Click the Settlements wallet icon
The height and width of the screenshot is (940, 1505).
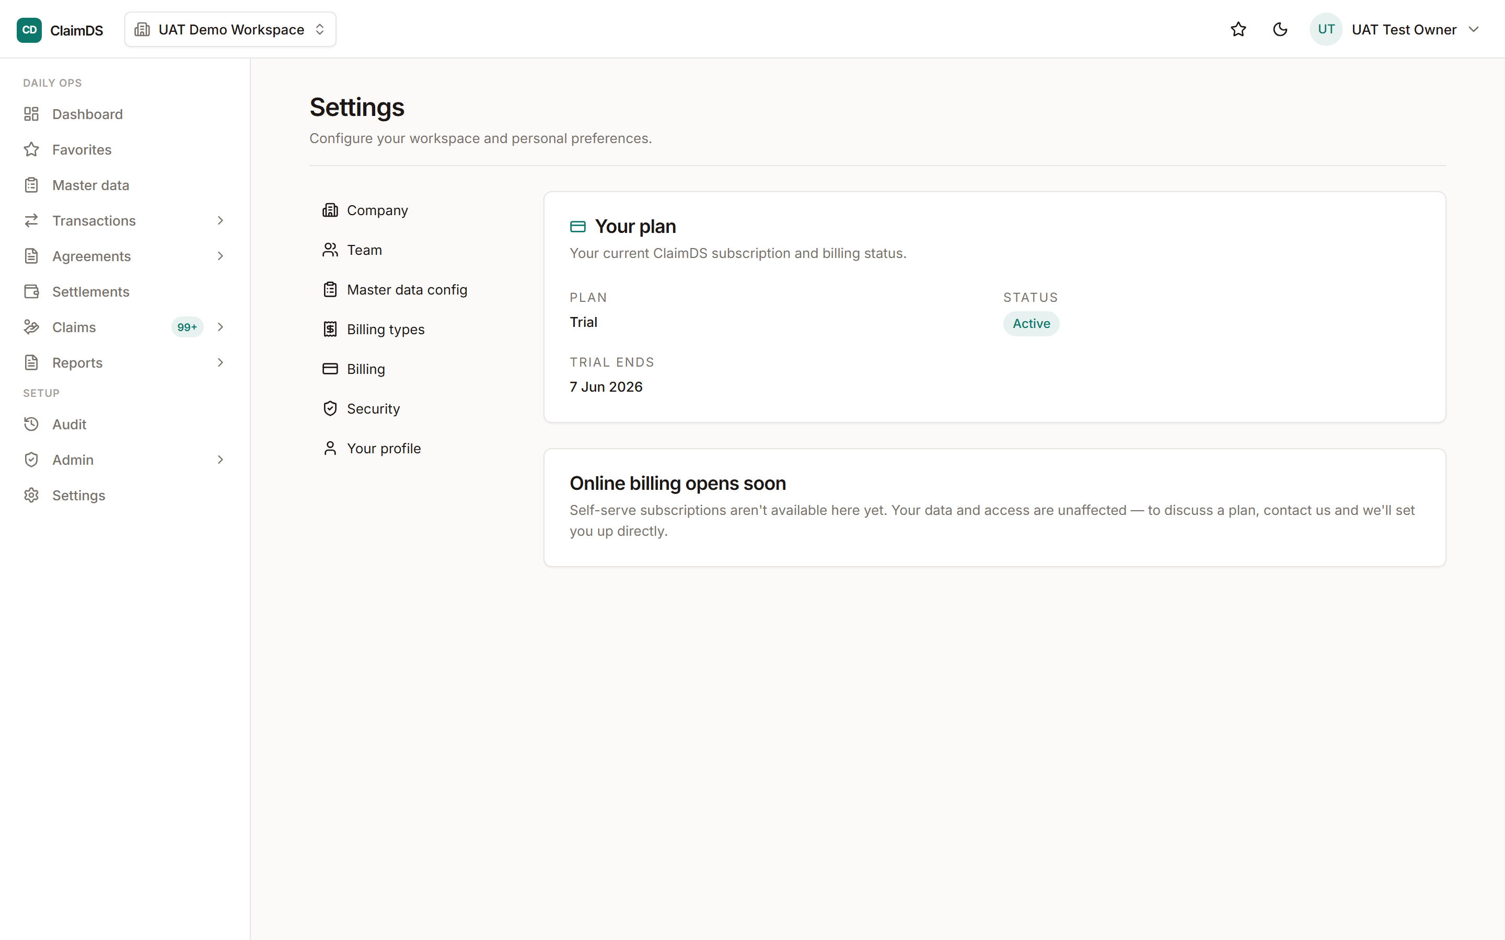point(31,291)
